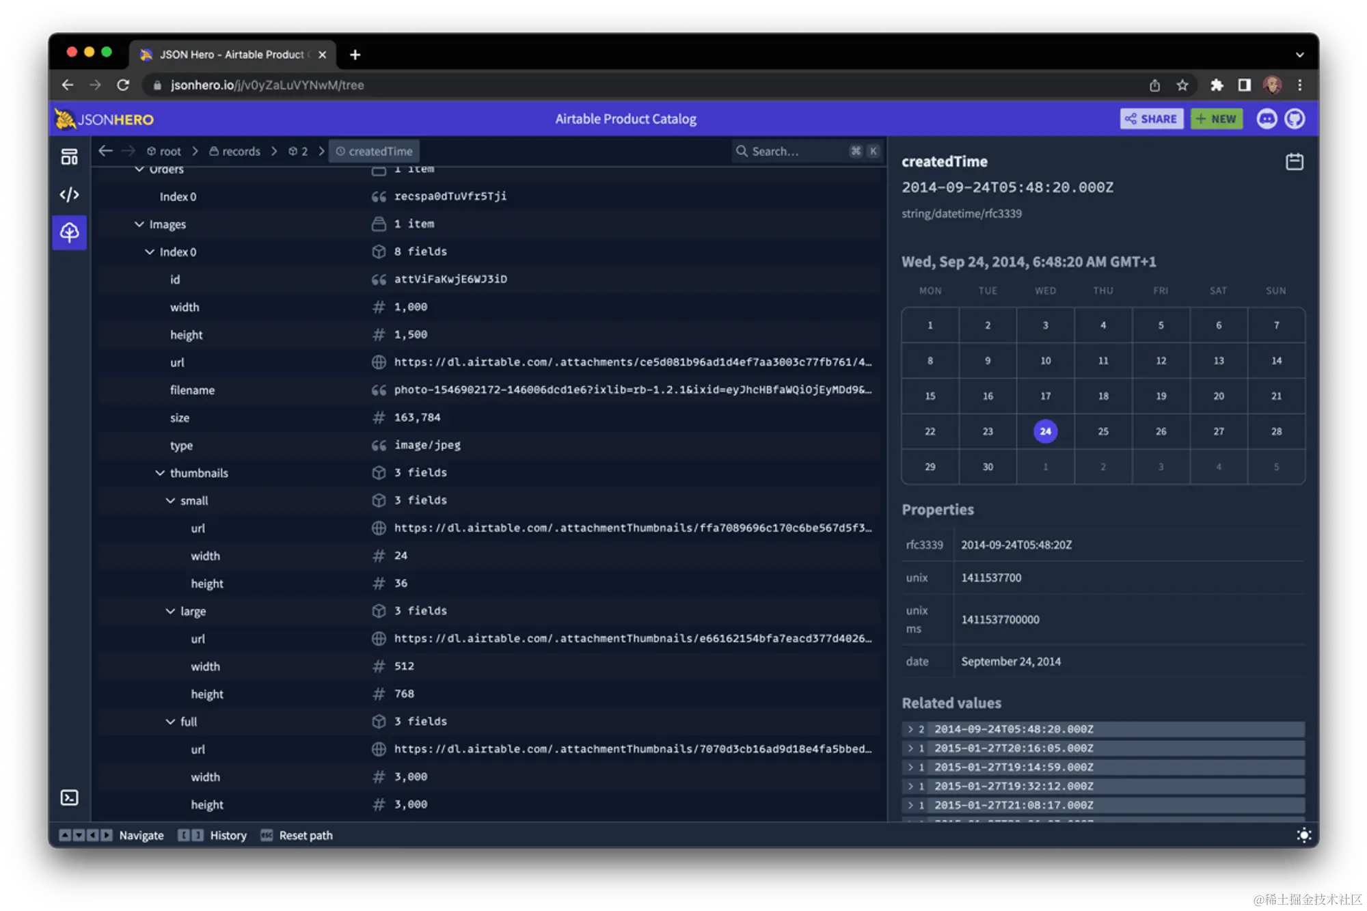Open the column view sidebar icon
The image size is (1367, 911).
[x=69, y=158]
